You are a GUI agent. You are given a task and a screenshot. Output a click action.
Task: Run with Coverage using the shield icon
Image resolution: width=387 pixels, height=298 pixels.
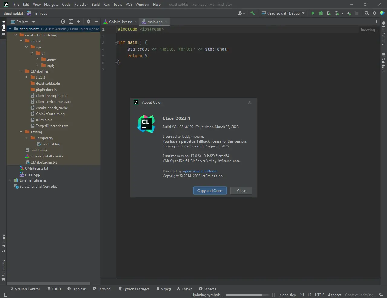(x=328, y=13)
